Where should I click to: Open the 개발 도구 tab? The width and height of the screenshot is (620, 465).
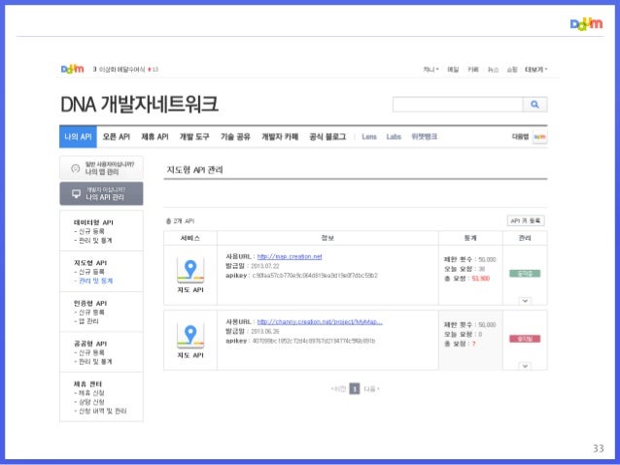point(194,137)
